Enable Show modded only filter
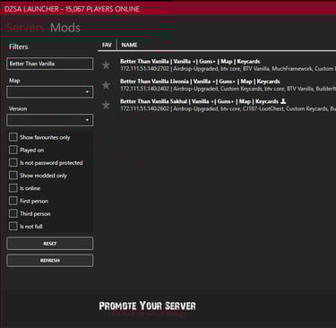 pyautogui.click(x=13, y=176)
